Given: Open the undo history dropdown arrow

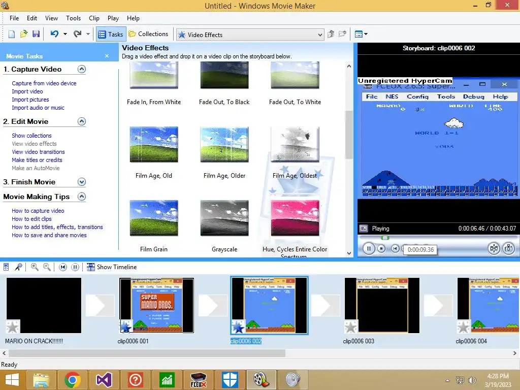Looking at the screenshot, I should (x=65, y=34).
